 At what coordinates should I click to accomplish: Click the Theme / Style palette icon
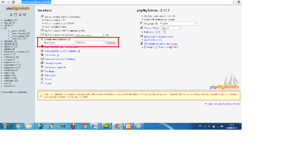click(x=142, y=28)
